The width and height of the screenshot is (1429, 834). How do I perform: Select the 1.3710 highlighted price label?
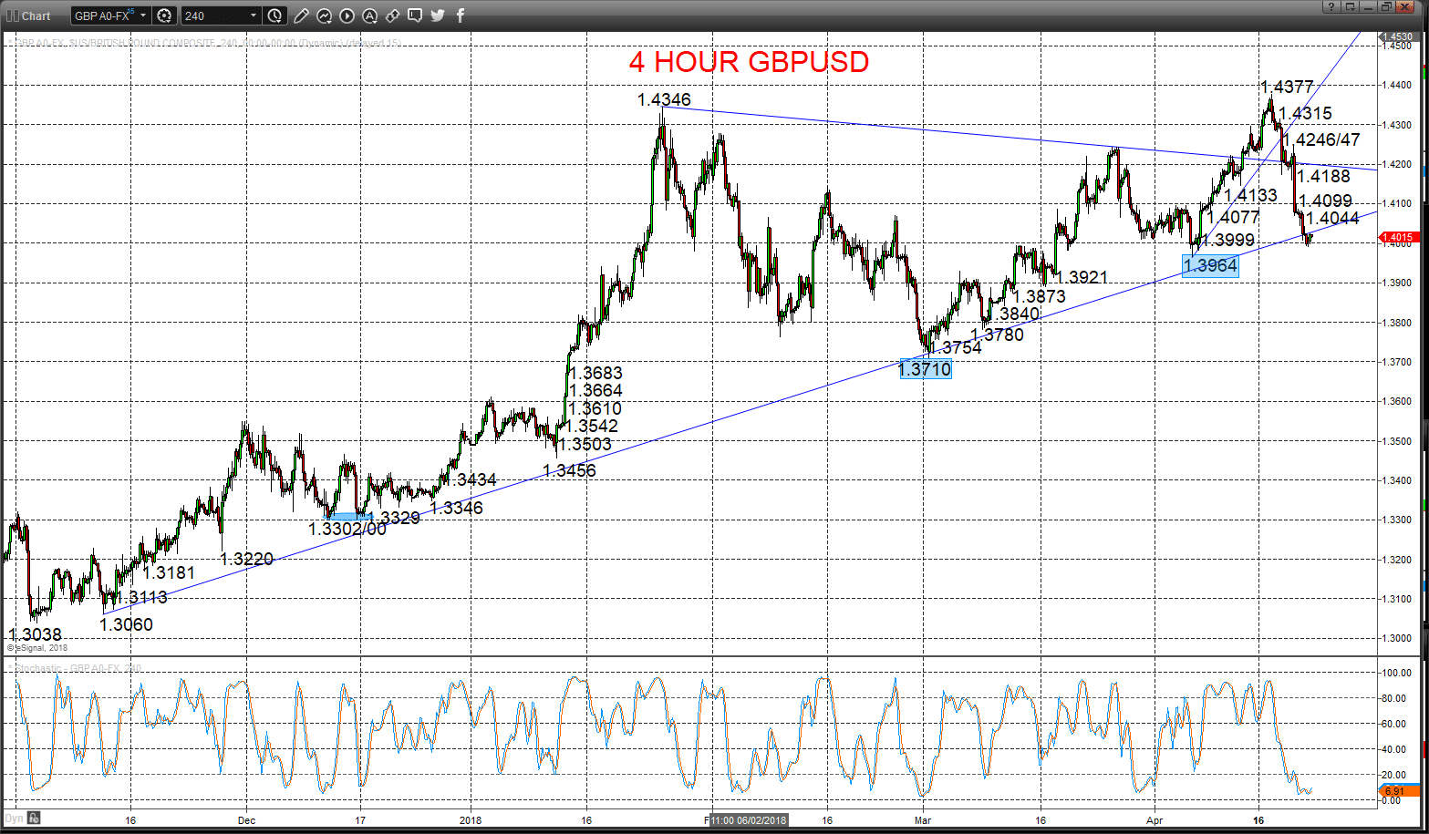pyautogui.click(x=925, y=368)
